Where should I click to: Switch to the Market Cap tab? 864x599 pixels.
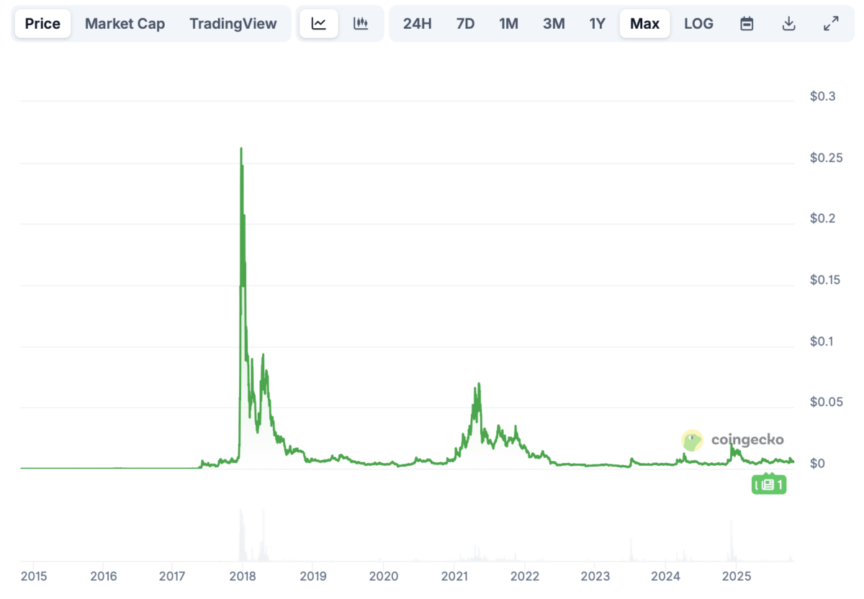click(x=125, y=23)
